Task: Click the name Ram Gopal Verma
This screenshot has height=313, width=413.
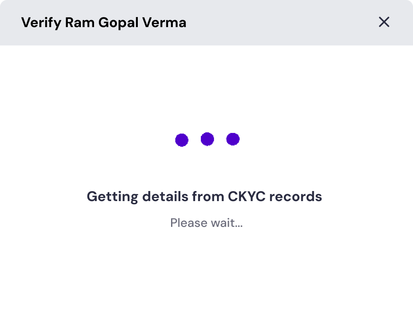Action: [x=127, y=22]
